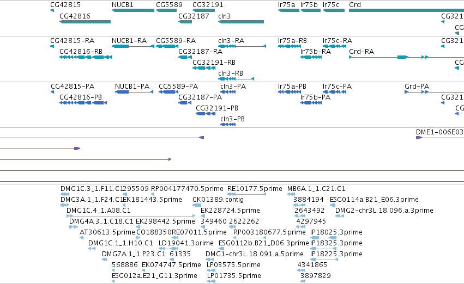Click the Grd-RA transcript exon block
The image size is (464, 284).
[x=403, y=57]
